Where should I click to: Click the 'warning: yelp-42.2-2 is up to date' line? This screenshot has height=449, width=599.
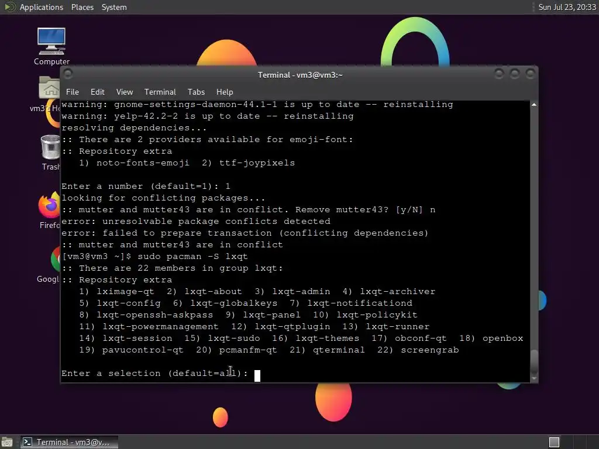coord(208,116)
